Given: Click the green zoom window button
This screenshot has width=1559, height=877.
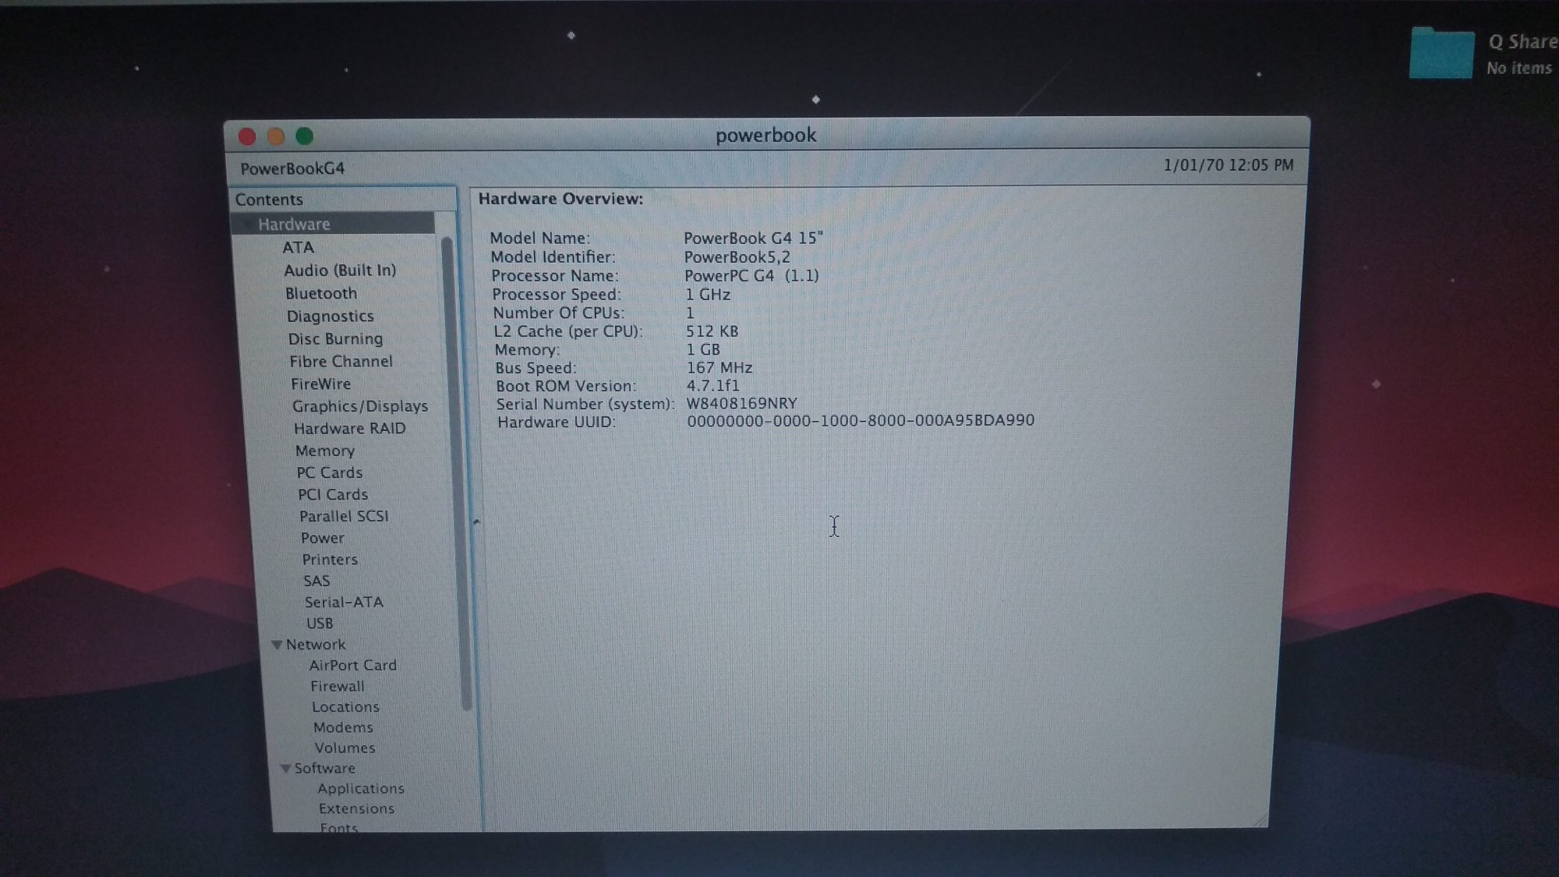Looking at the screenshot, I should [x=305, y=136].
